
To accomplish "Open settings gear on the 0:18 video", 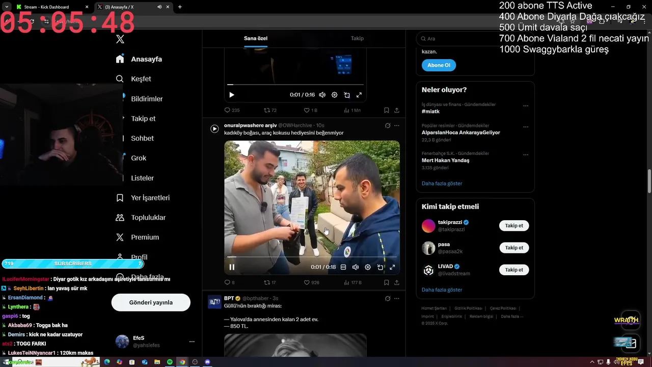I will 368,267.
